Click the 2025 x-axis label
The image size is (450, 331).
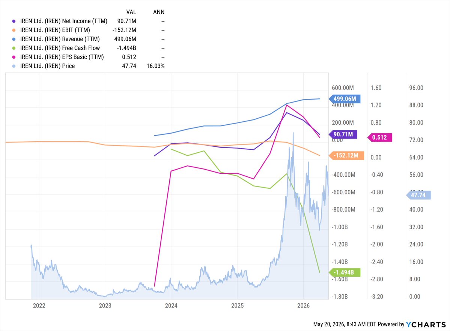(237, 306)
